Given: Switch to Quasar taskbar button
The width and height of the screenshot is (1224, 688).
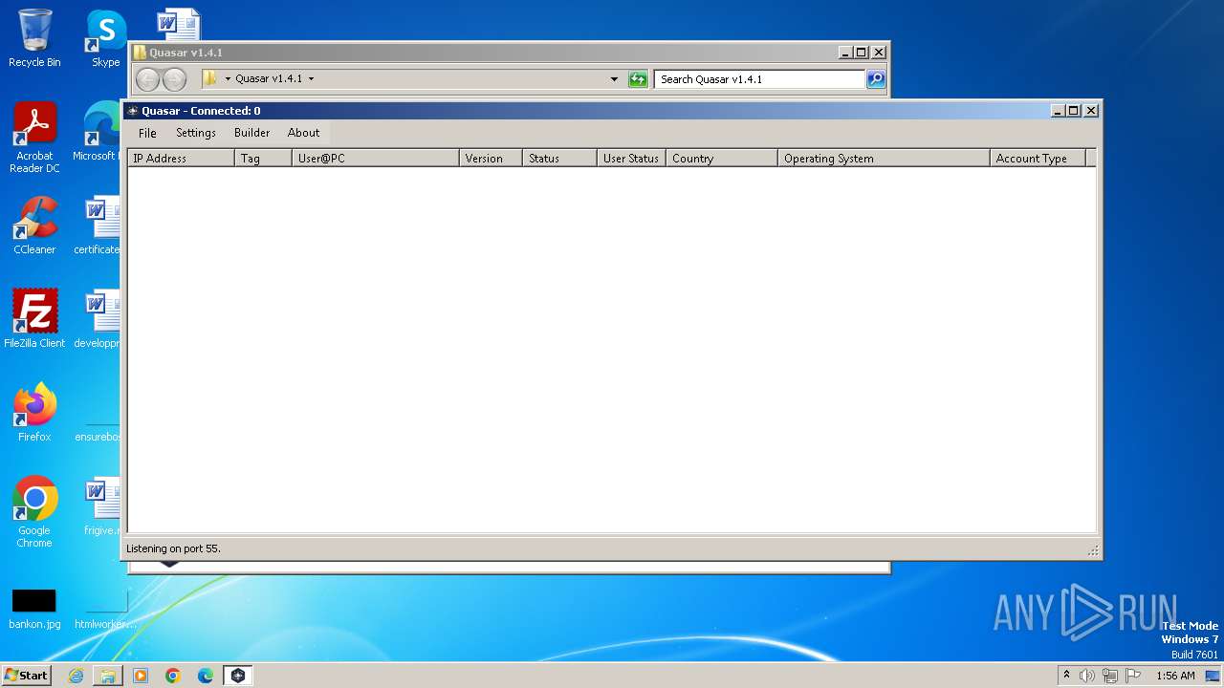Looking at the screenshot, I should click(238, 676).
